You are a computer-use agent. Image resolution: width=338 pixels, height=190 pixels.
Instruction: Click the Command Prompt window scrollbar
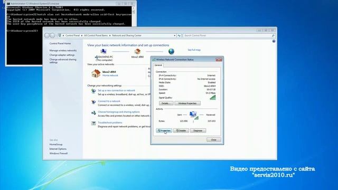(x=134, y=35)
